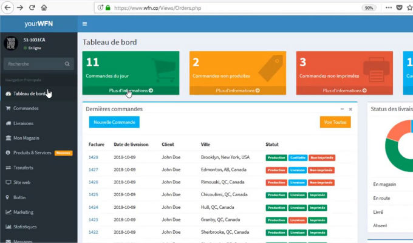The height and width of the screenshot is (243, 413).
Task: Click Imprimée badge on order 1425
Action: click(x=318, y=195)
